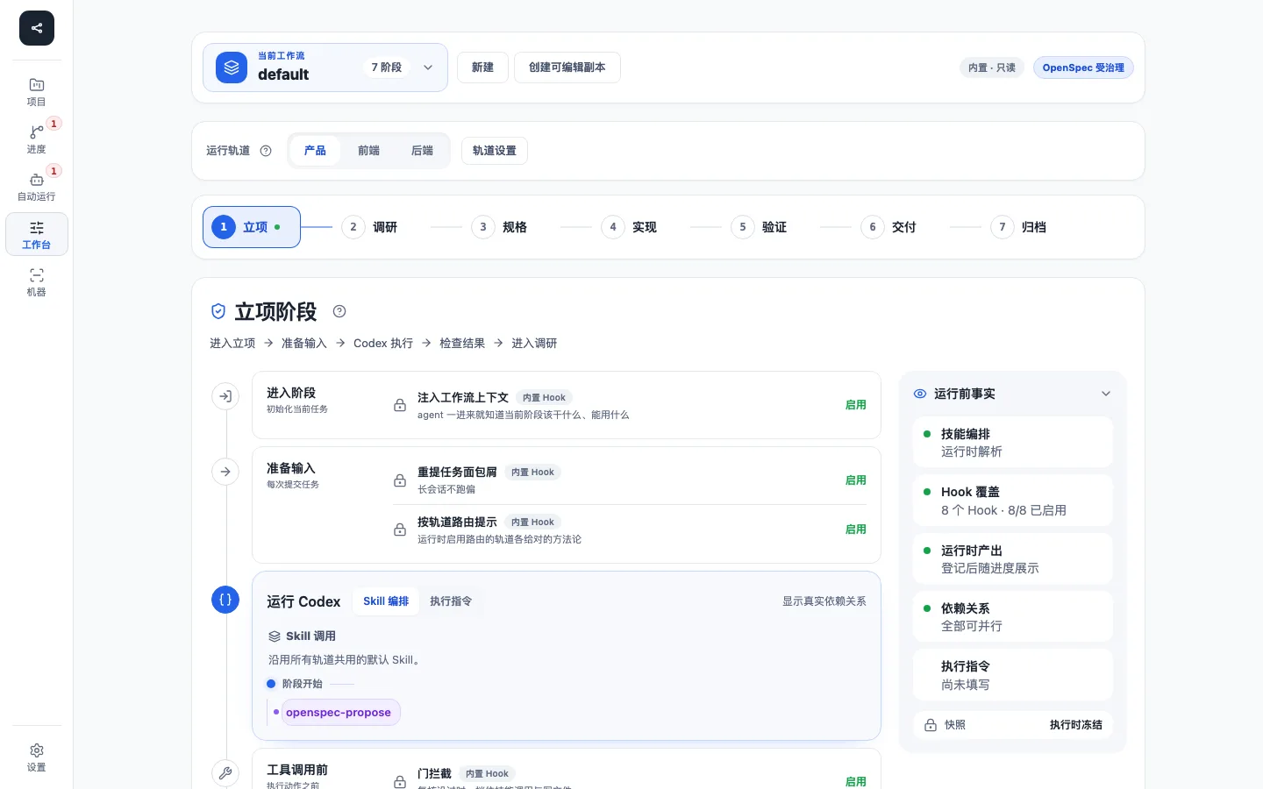Click the lock icon for 门拦截 hook
The height and width of the screenshot is (789, 1263).
400,781
